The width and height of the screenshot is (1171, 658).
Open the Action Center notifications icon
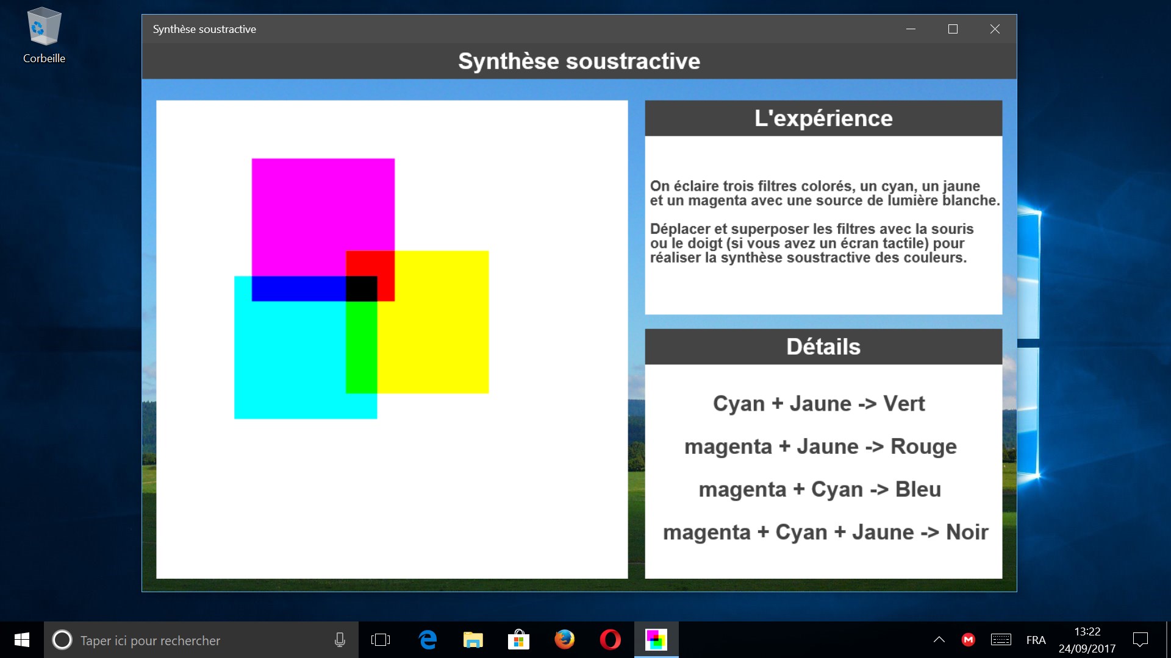[x=1140, y=640]
